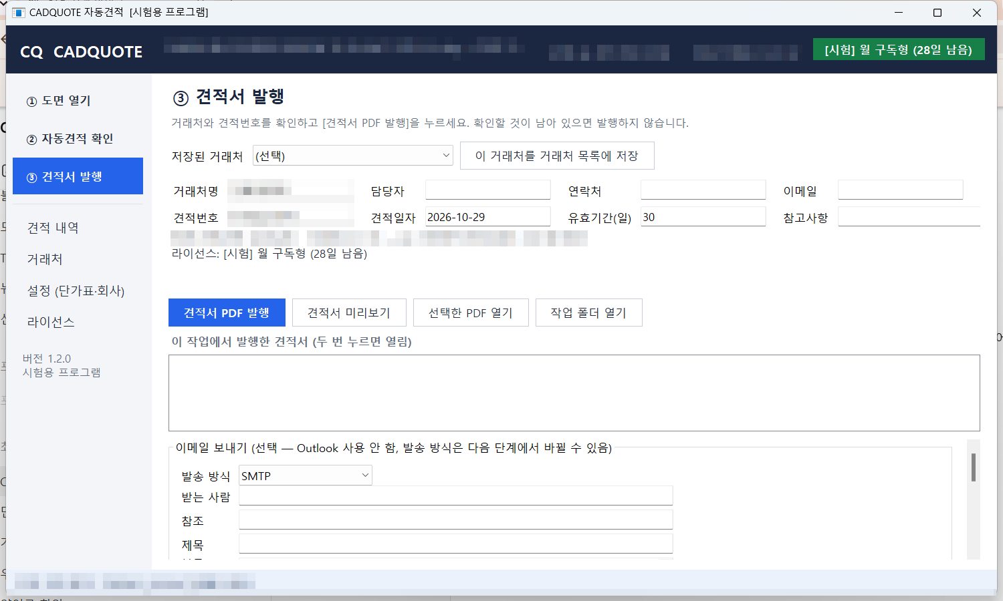Click the CQ CADQUOTE logo text
Screen dimensions: 1003x601
click(81, 51)
